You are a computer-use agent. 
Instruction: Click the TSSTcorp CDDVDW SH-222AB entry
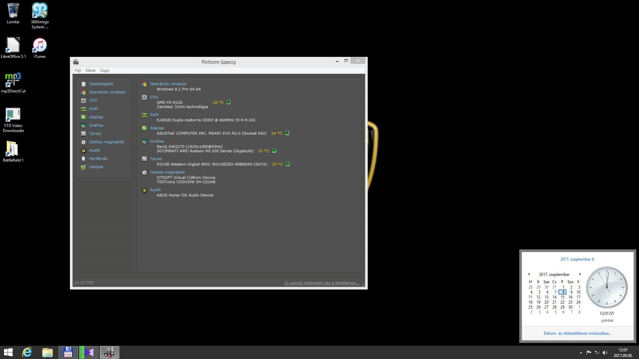(x=186, y=181)
